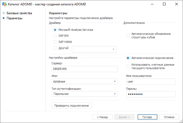Select Microsoft Analysis Services driver

(55, 30)
